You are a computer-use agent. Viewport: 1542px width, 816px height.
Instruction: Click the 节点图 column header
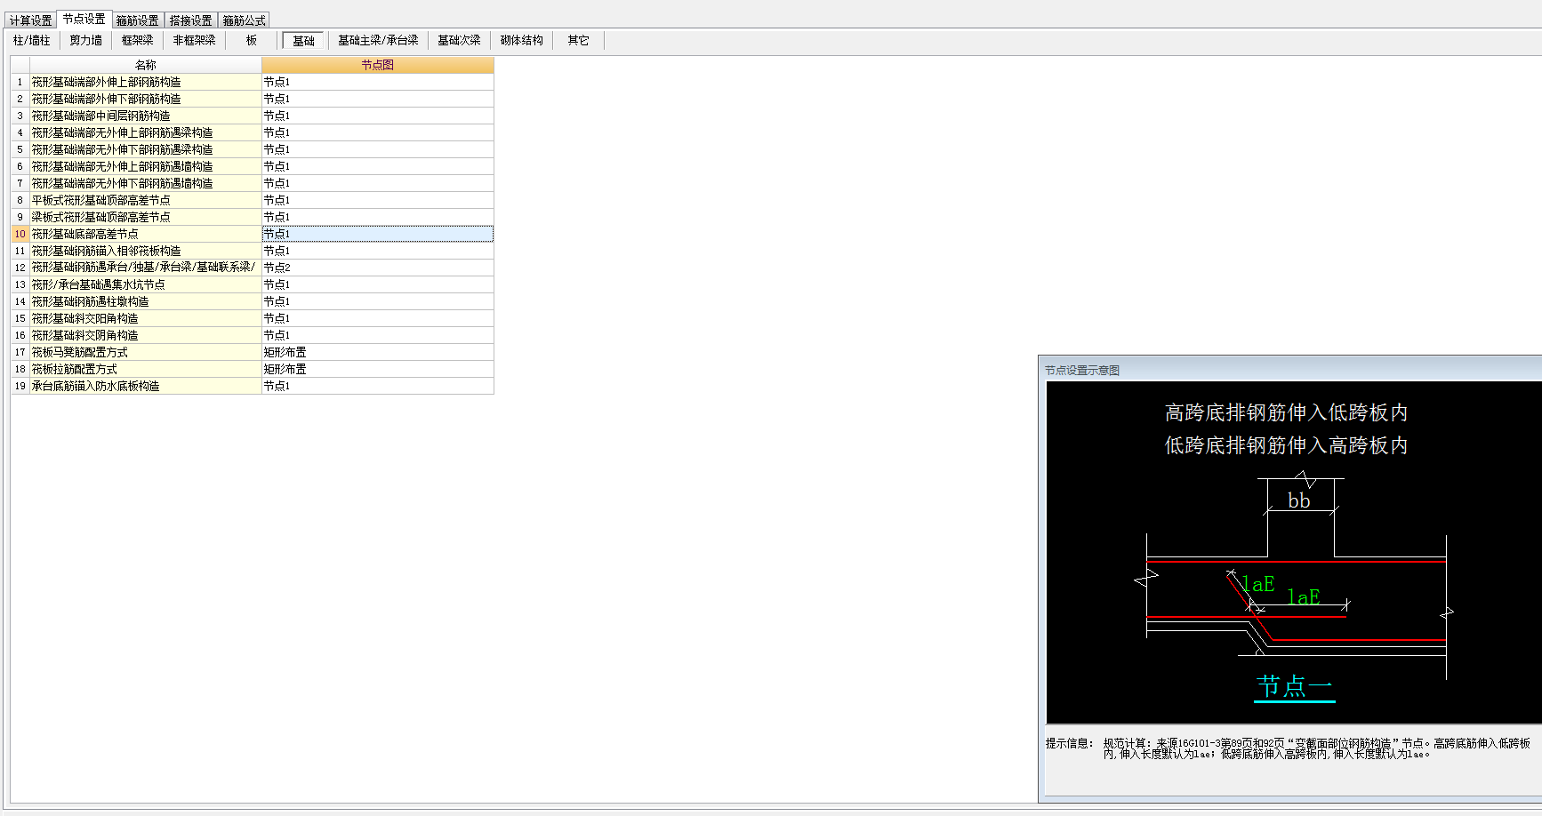click(x=377, y=65)
